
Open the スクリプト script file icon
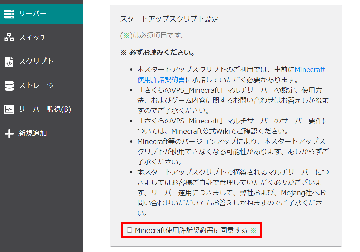click(x=9, y=62)
